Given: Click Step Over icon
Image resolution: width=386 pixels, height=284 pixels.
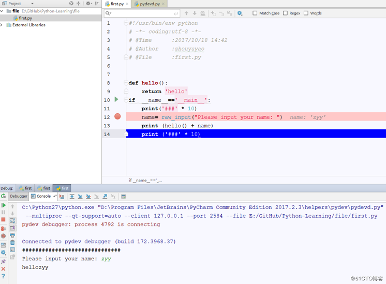Looking at the screenshot, I should pos(72,197).
